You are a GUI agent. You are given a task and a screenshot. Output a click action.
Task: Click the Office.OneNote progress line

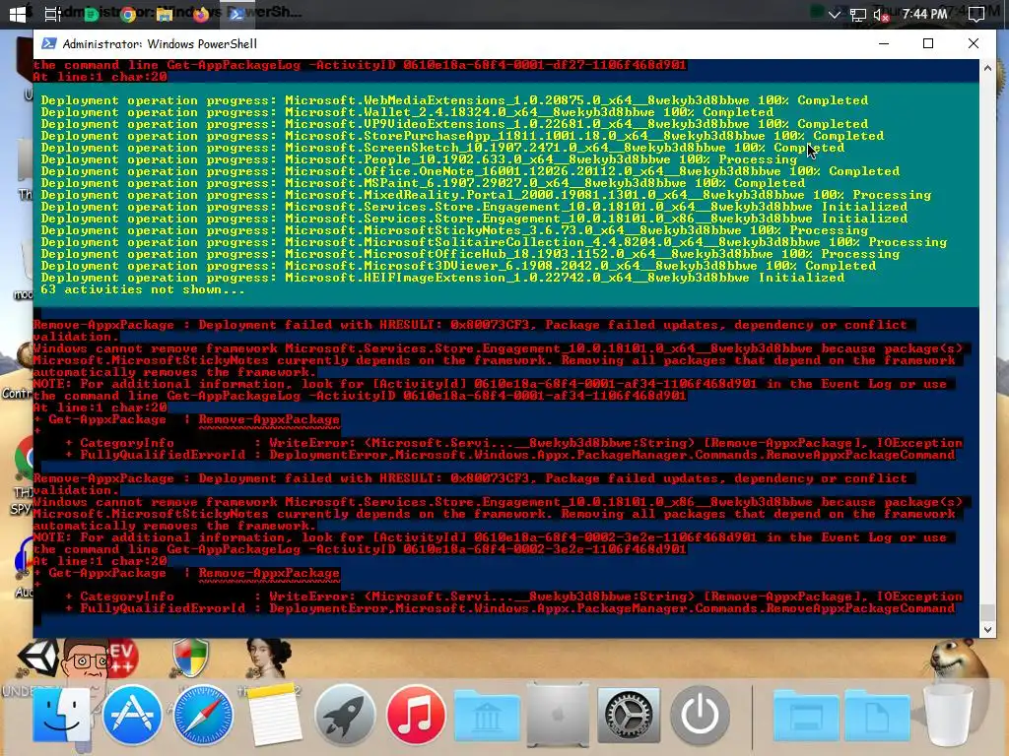click(470, 171)
